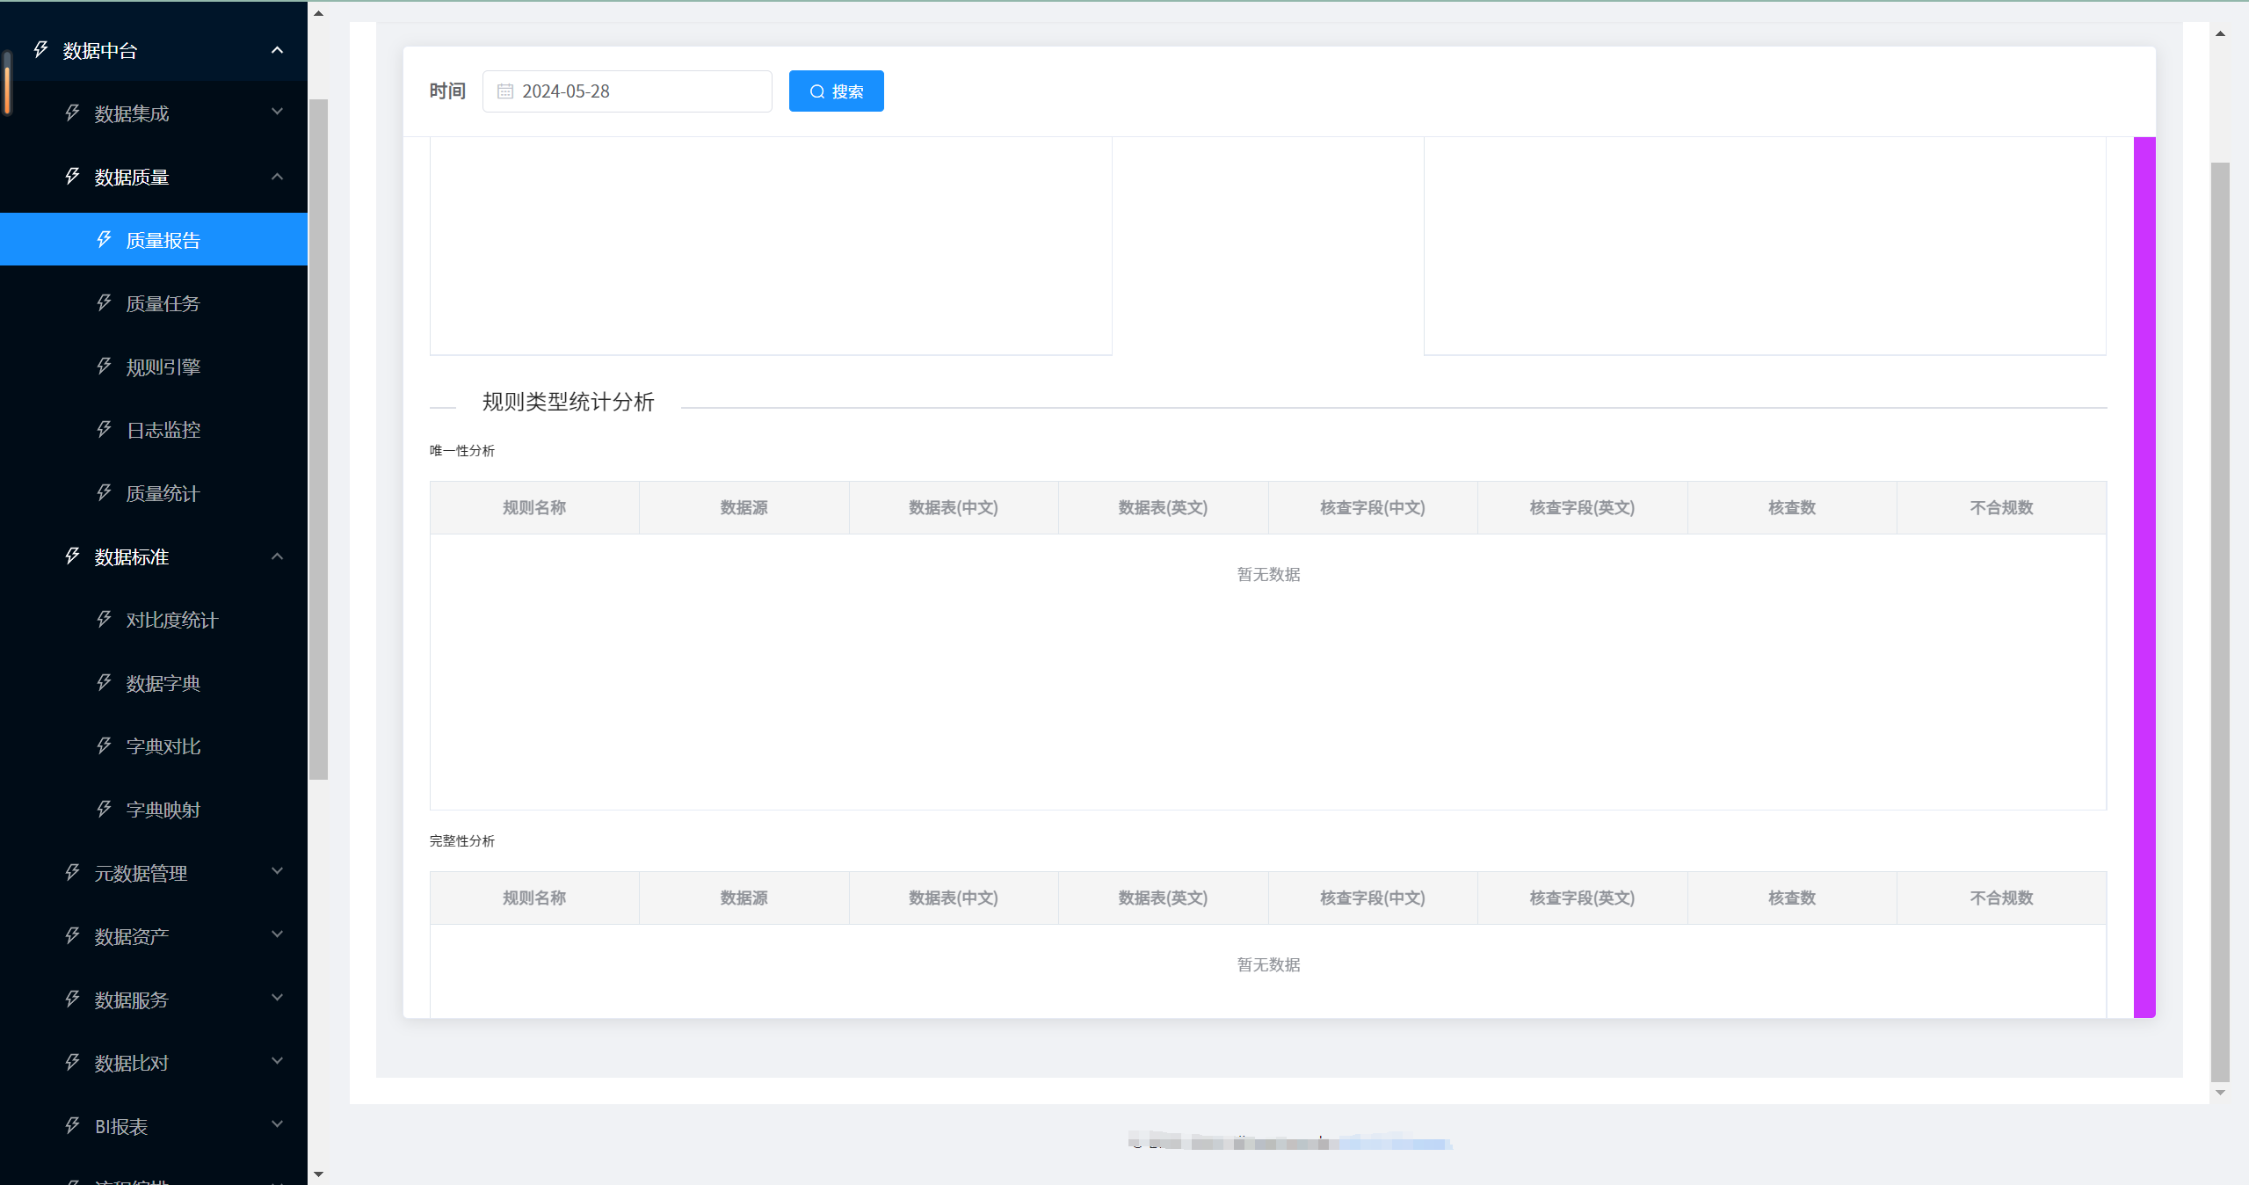2249x1185 pixels.
Task: Click the lightning icon beside 质量报告
Action: [104, 239]
